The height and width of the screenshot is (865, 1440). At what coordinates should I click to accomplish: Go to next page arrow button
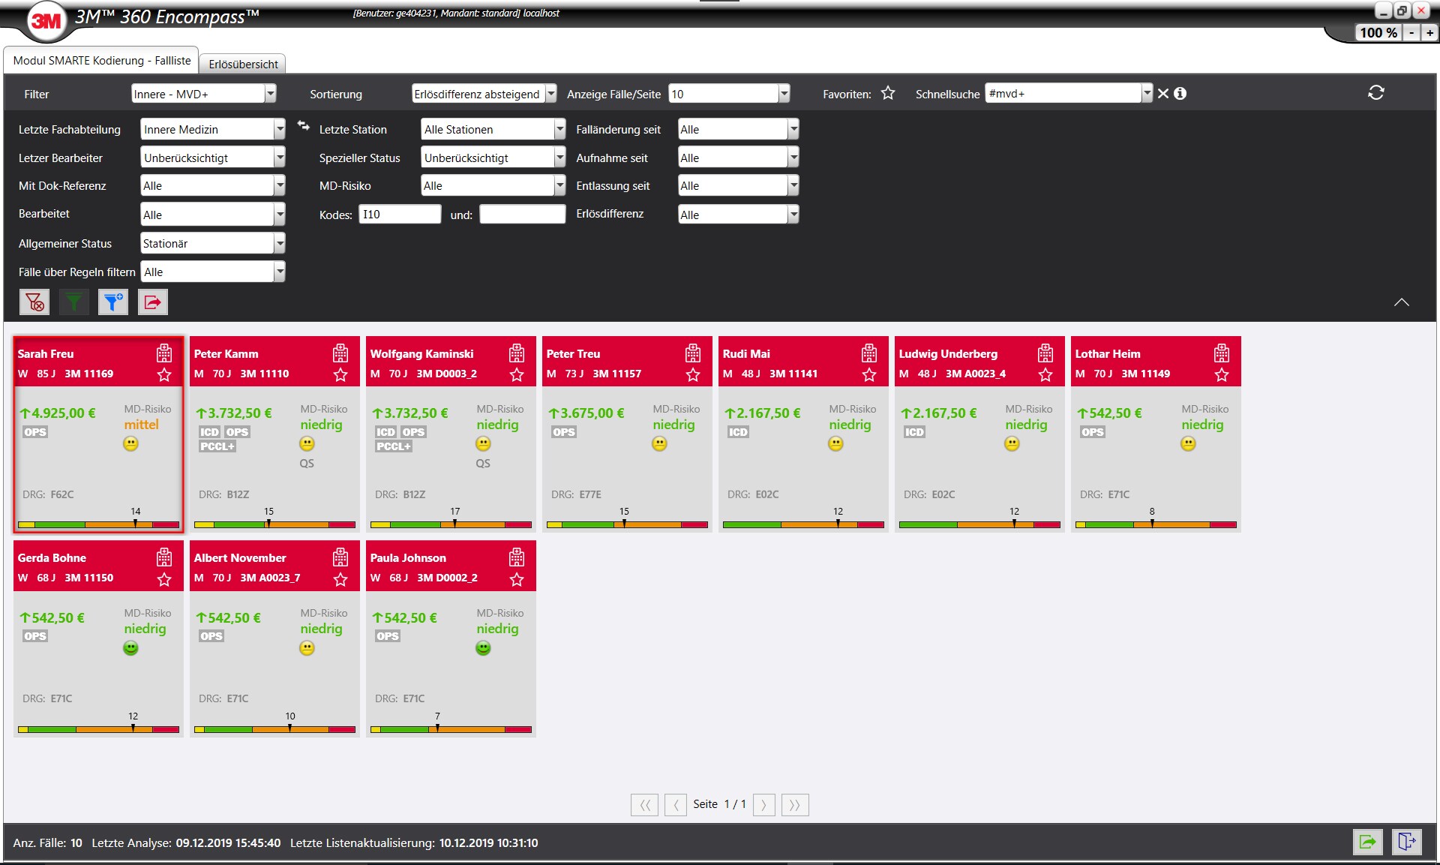pyautogui.click(x=763, y=805)
